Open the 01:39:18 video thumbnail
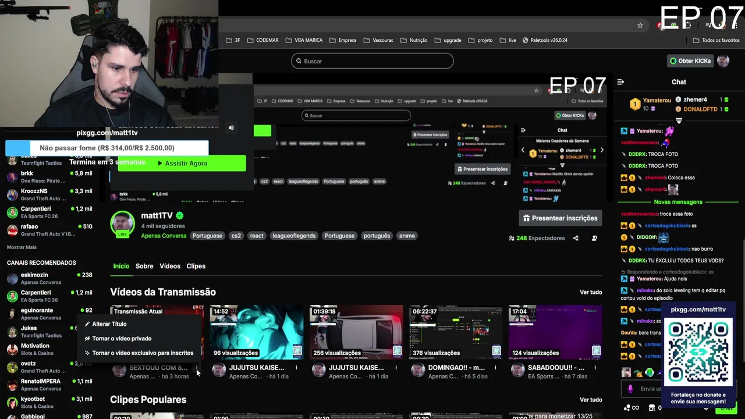Image resolution: width=745 pixels, height=419 pixels. (x=356, y=332)
